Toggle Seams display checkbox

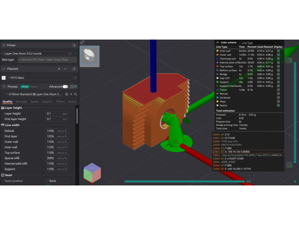click(279, 105)
